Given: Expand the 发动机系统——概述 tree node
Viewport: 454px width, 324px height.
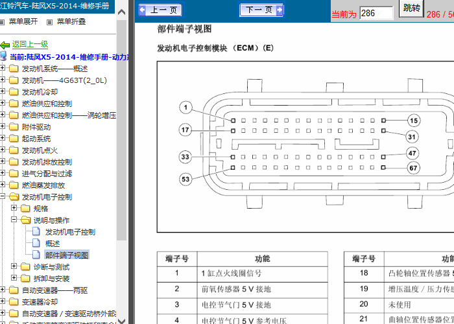Looking at the screenshot, I should pos(3,68).
